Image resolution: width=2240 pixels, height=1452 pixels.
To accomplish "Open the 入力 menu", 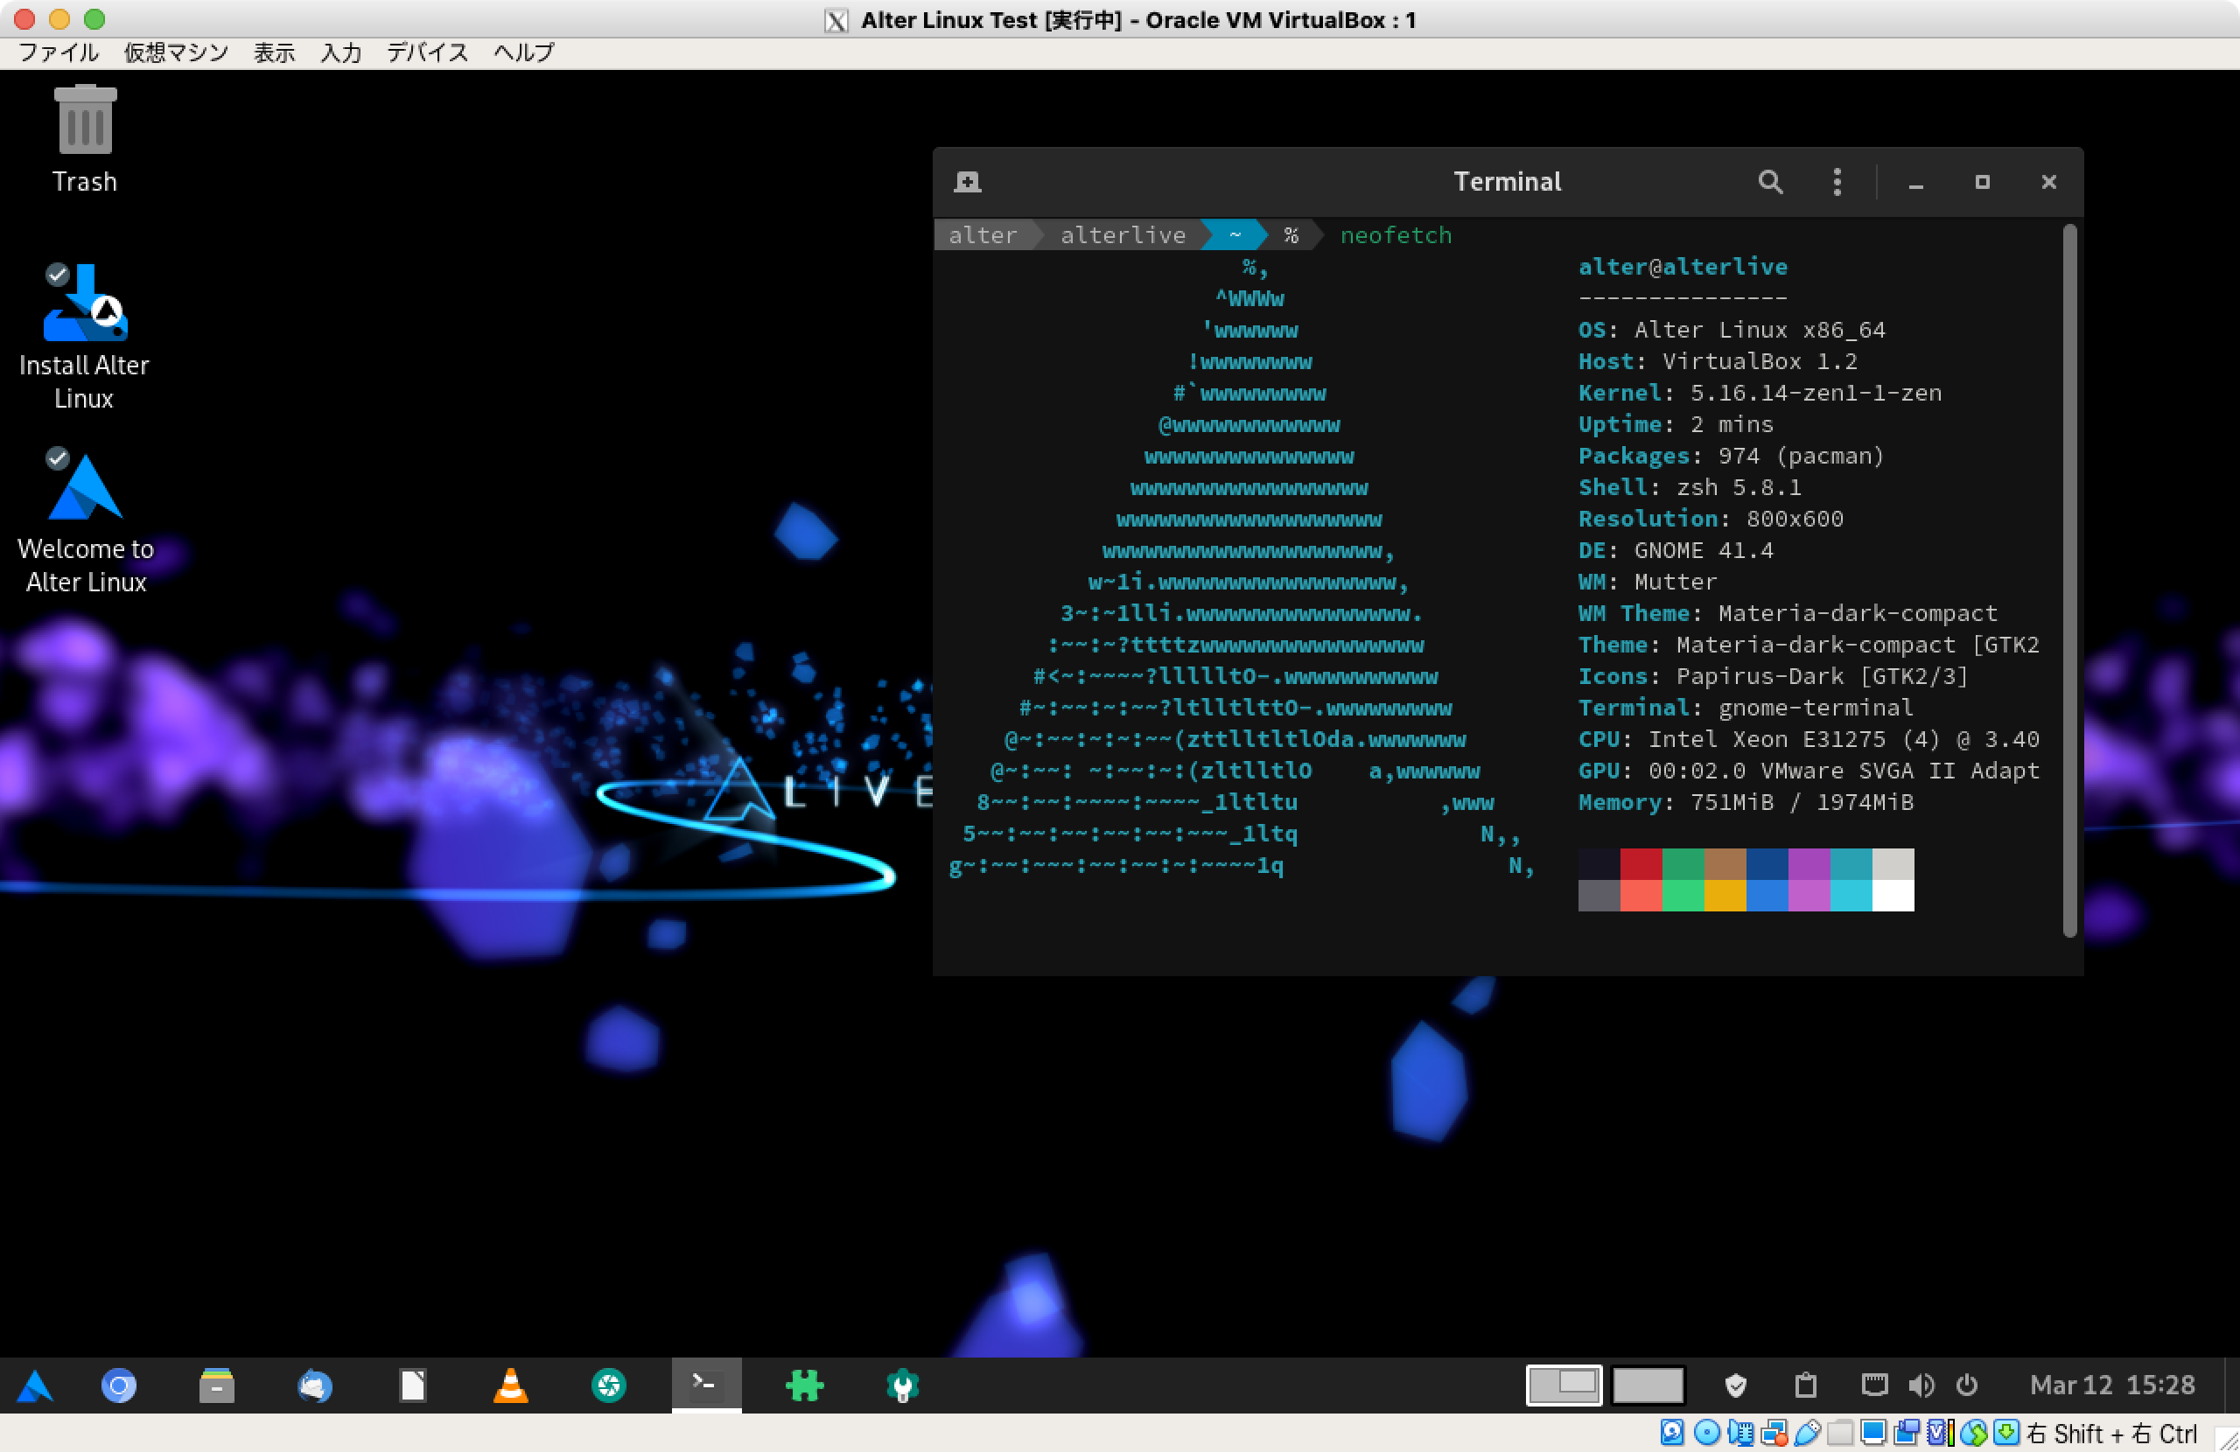I will [340, 52].
